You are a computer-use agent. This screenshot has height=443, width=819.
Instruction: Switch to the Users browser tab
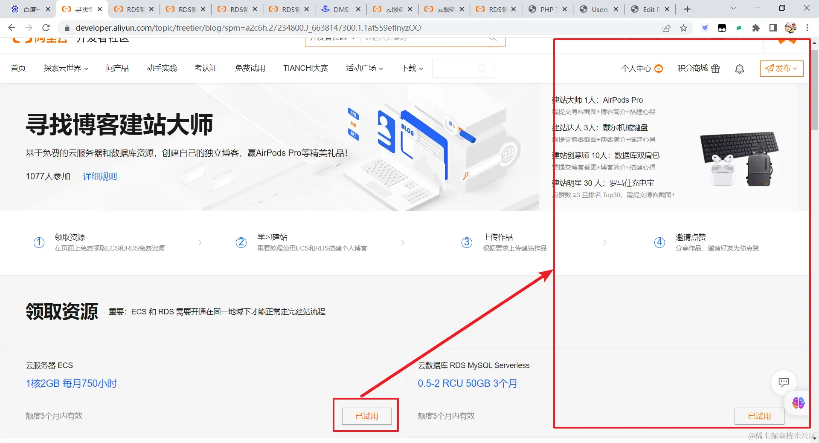(598, 9)
